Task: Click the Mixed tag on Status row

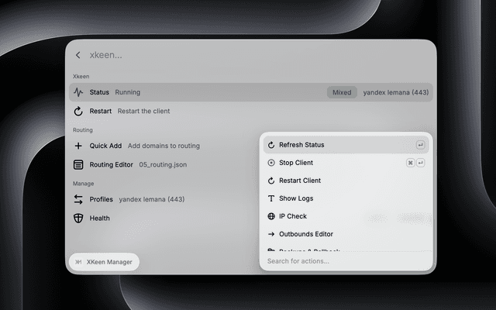Action: pos(342,92)
